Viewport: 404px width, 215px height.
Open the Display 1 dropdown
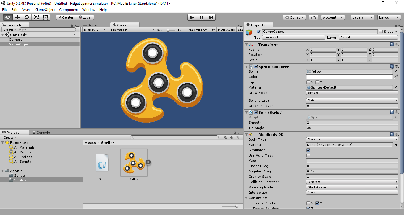tap(94, 30)
